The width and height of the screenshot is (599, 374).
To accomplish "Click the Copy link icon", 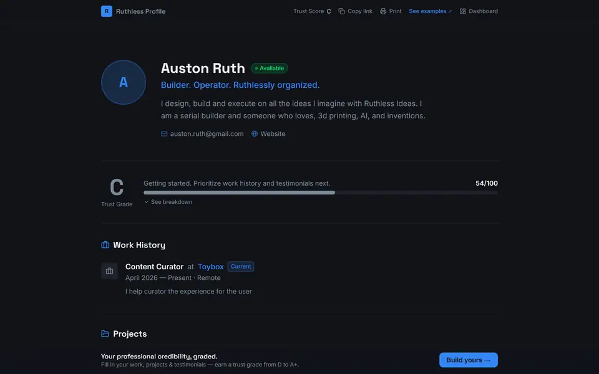I will click(x=341, y=11).
